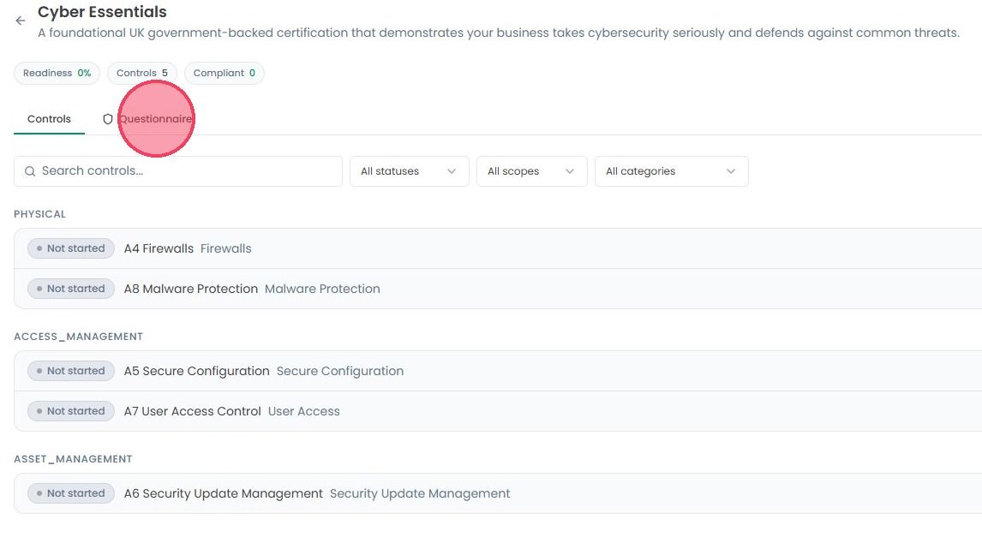This screenshot has height=549, width=982.
Task: Click Not started status on A4 Firewalls
Action: click(71, 248)
